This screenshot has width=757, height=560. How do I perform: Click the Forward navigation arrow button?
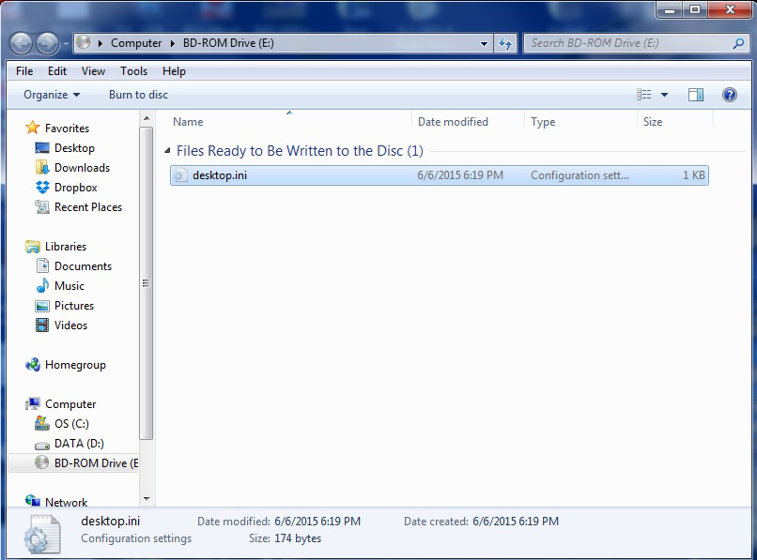[47, 43]
